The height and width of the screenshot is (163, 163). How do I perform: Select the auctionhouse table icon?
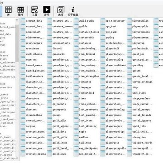23,54
